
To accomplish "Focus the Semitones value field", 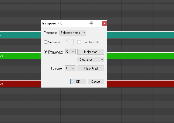I will pos(69,42).
